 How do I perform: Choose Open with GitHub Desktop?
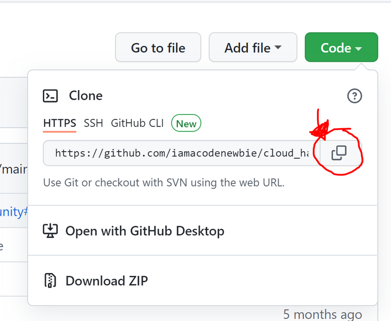pyautogui.click(x=145, y=231)
